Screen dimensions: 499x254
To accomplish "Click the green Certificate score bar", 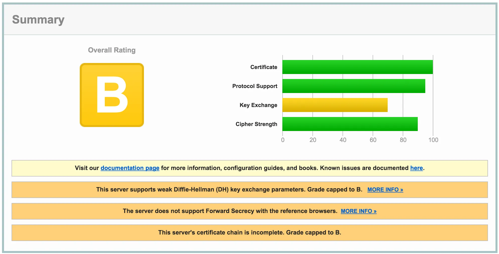I will point(358,67).
